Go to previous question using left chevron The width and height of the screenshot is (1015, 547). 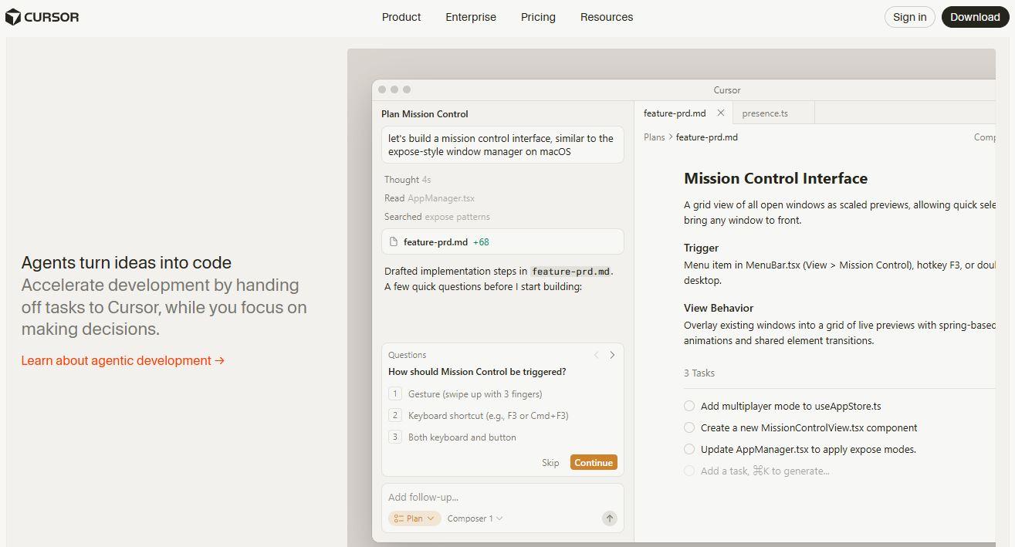pos(596,355)
